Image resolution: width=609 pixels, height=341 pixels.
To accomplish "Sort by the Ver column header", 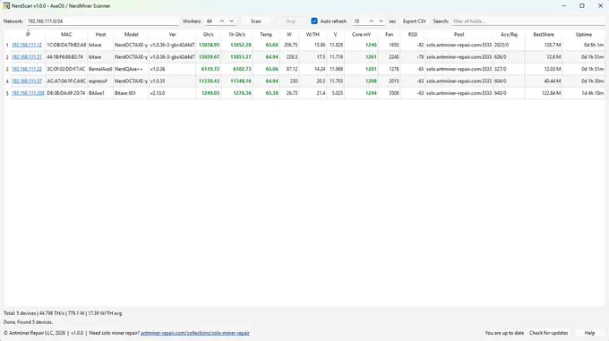I will (x=173, y=35).
